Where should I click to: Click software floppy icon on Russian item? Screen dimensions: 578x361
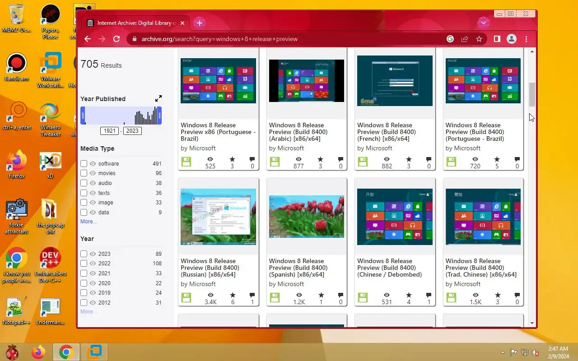(186, 298)
